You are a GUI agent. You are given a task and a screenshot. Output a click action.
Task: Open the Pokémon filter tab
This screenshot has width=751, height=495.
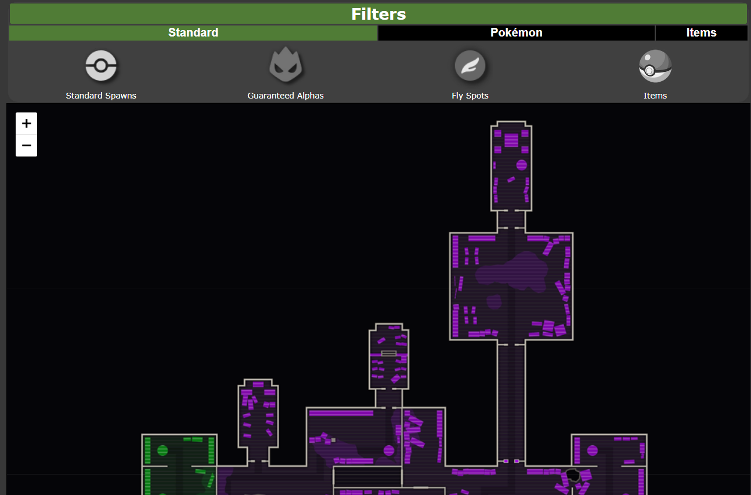coord(516,33)
